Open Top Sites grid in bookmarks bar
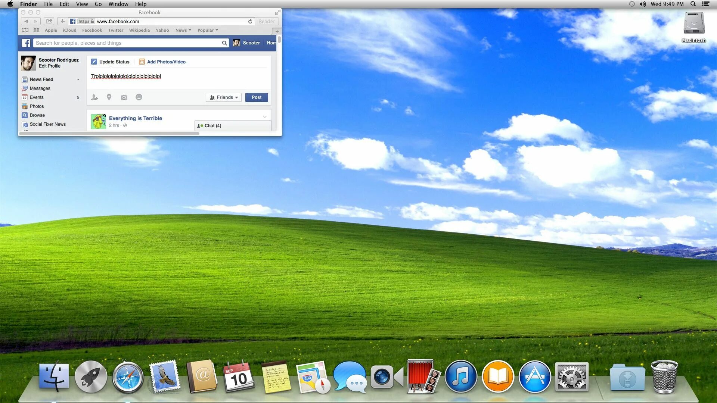Viewport: 717px width, 403px height. [36, 30]
